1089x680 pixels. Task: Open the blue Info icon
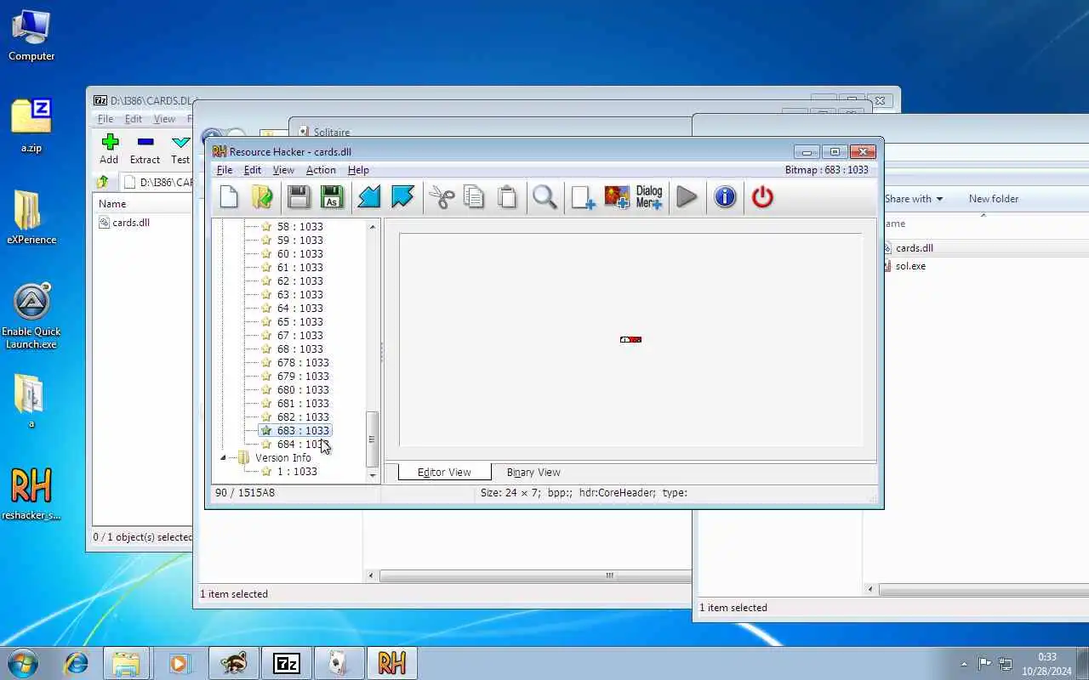[x=725, y=197]
